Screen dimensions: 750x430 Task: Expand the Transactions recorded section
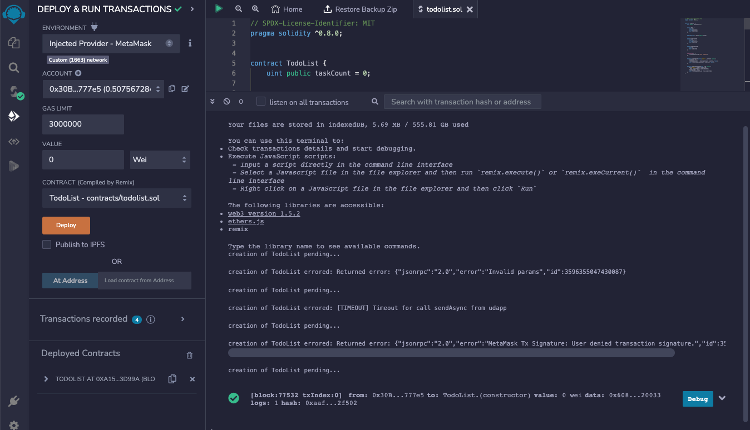182,319
